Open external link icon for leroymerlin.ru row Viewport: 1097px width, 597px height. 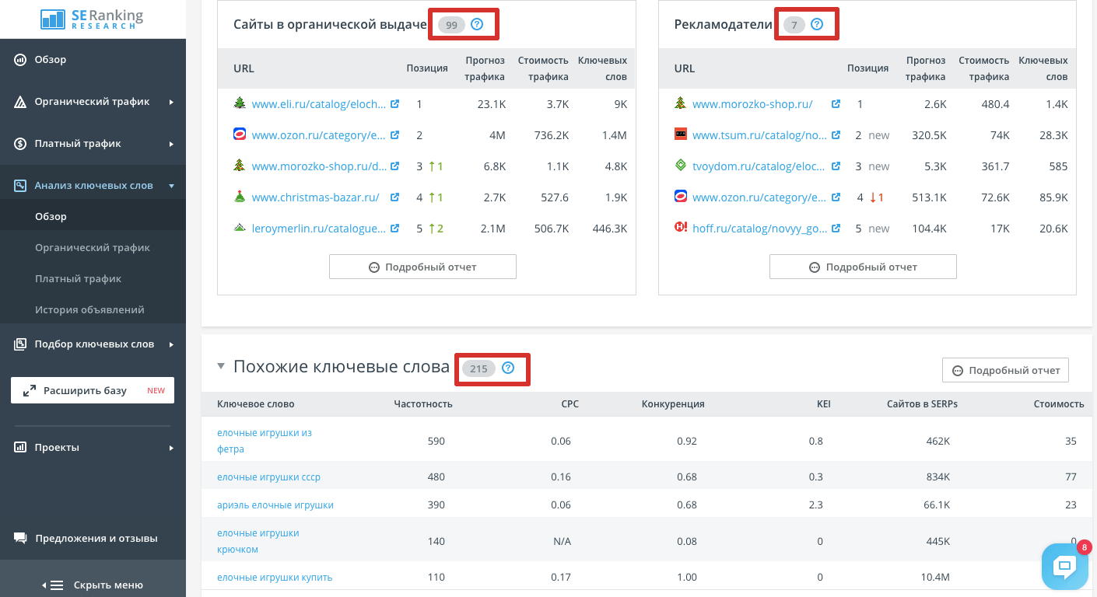tap(394, 229)
